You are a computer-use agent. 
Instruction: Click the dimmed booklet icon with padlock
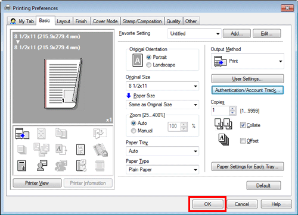click(x=100, y=150)
